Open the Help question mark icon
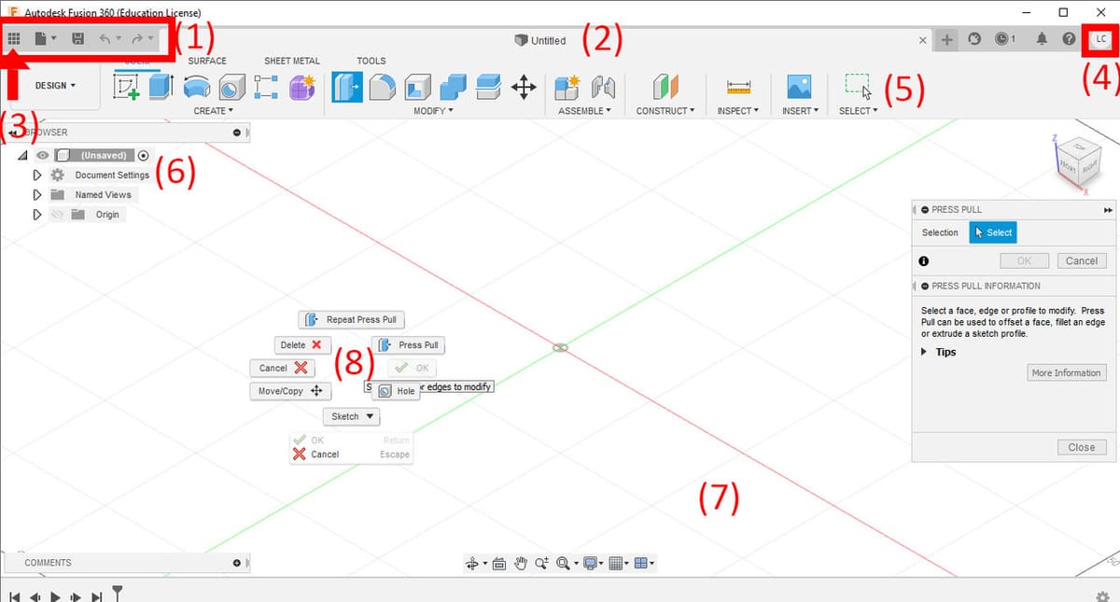1120x602 pixels. pyautogui.click(x=1069, y=39)
